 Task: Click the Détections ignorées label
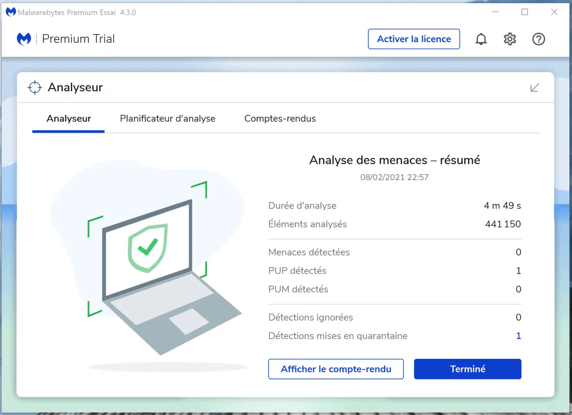click(311, 318)
